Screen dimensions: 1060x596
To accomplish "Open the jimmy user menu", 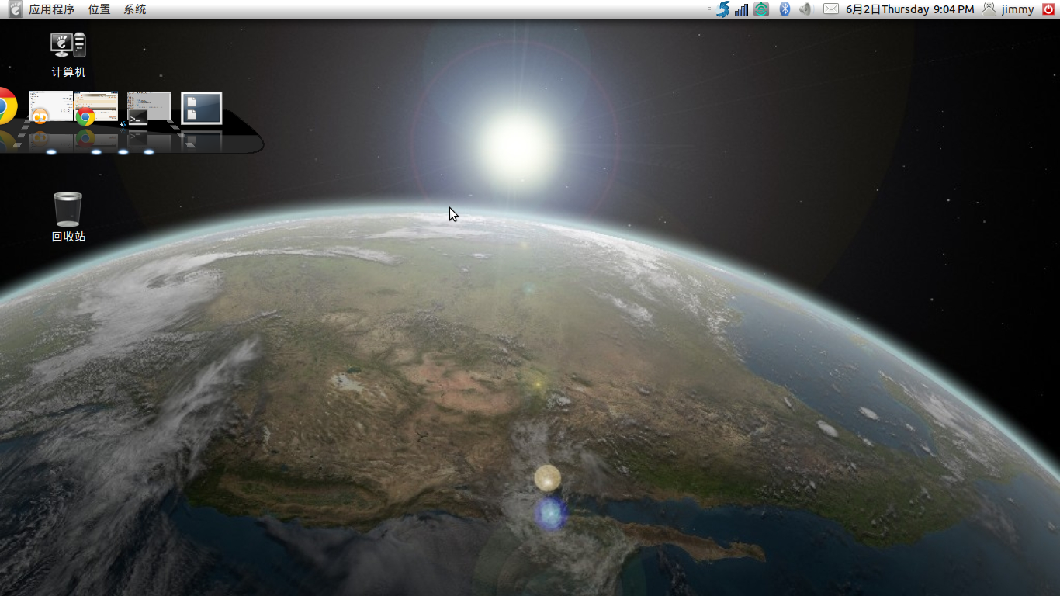I will 1008,9.
